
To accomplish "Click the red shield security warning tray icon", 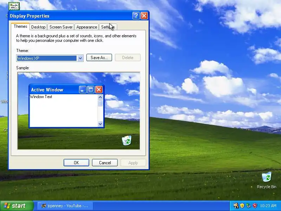I will point(255,206).
